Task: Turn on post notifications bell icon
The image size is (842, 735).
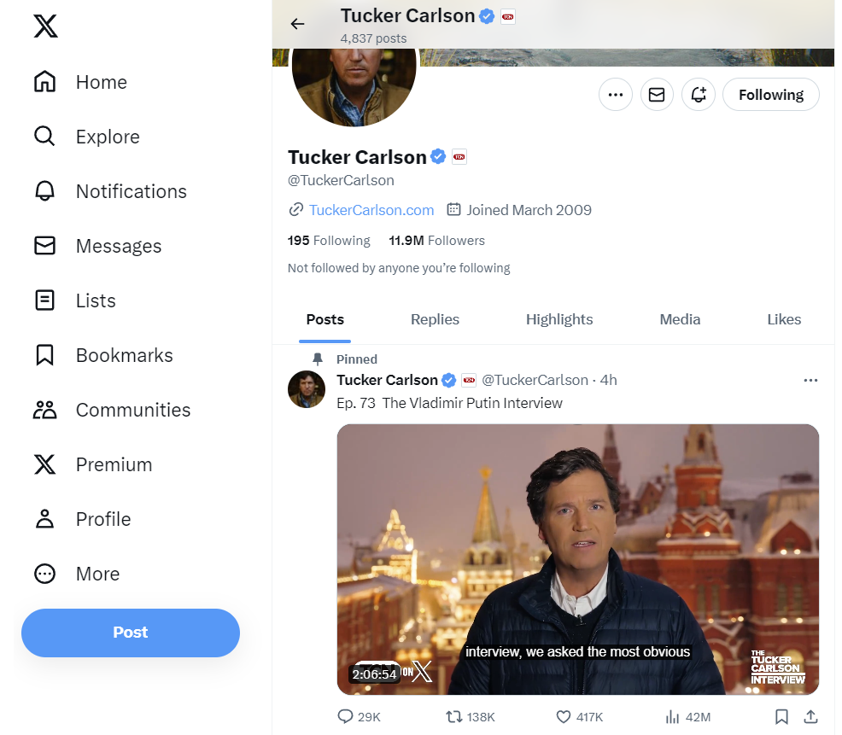Action: coord(698,95)
